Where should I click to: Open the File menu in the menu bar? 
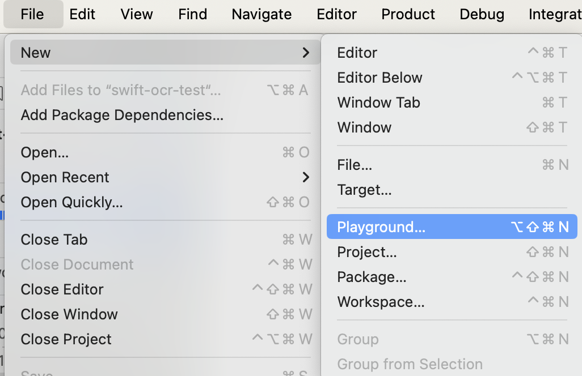32,14
